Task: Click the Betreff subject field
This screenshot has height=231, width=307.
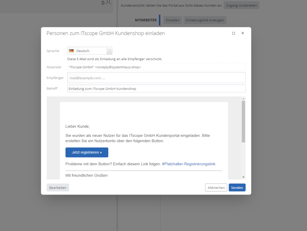Action: click(156, 88)
